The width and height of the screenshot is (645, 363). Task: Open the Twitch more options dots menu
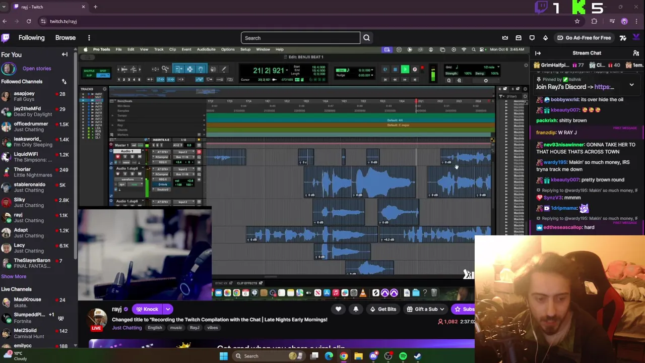tap(89, 38)
